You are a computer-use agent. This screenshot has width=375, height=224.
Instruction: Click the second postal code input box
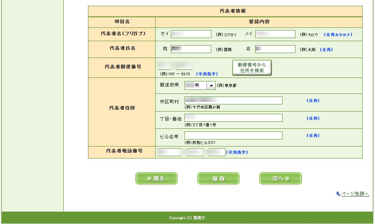pos(184,66)
